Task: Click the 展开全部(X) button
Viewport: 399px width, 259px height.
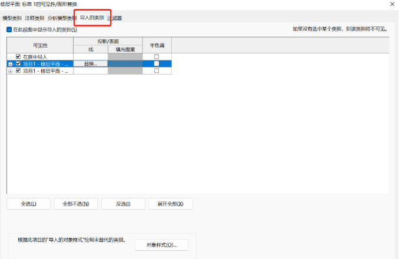Action: 171,204
